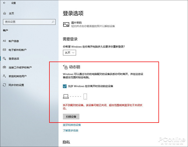Click the 图片密码 picture icon

(66, 24)
